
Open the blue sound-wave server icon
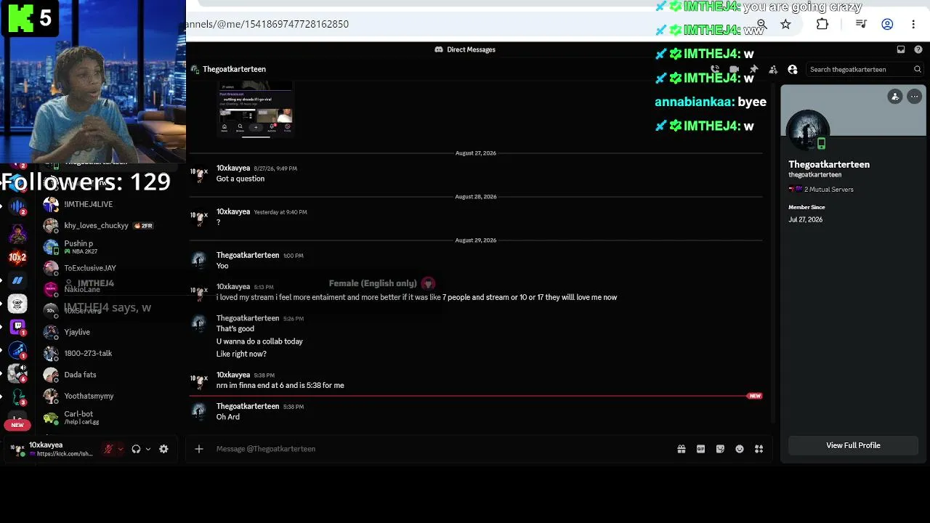17,207
